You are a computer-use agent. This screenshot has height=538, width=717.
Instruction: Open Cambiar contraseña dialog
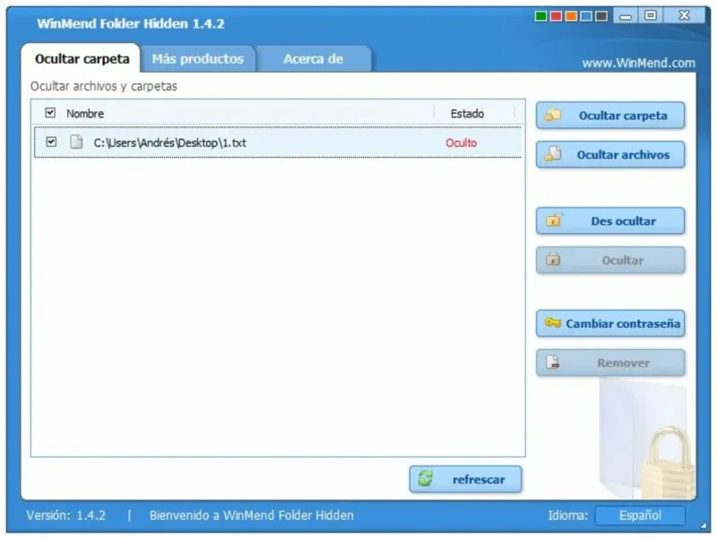point(610,324)
